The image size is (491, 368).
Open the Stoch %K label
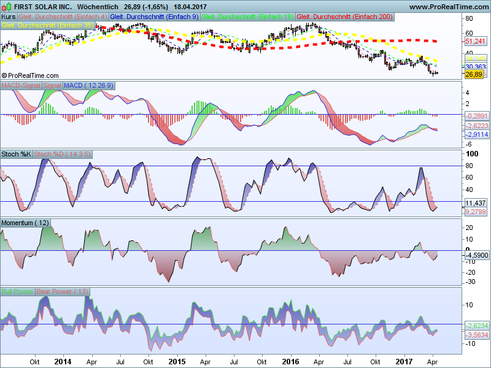click(x=17, y=154)
